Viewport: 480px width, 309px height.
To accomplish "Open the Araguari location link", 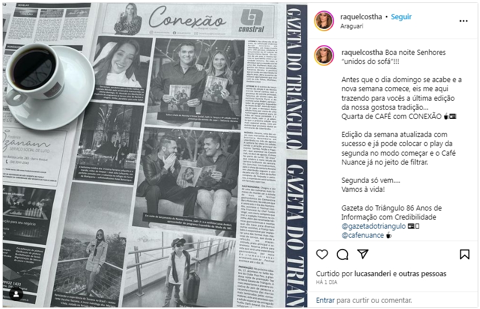I will [352, 26].
